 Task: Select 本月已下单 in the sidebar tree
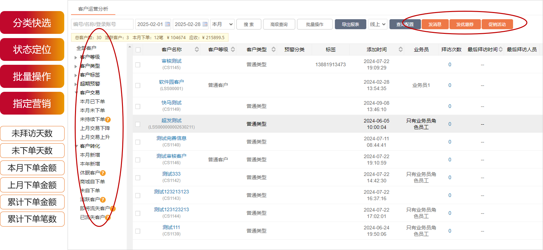92,102
